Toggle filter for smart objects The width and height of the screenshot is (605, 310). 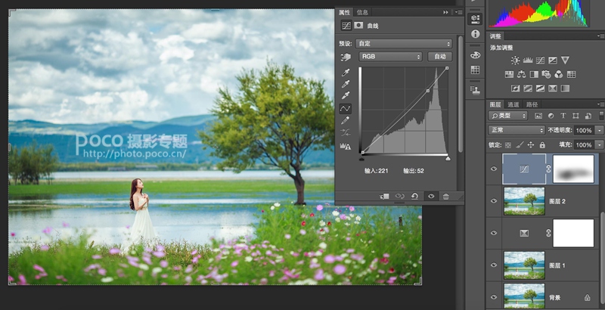point(588,115)
